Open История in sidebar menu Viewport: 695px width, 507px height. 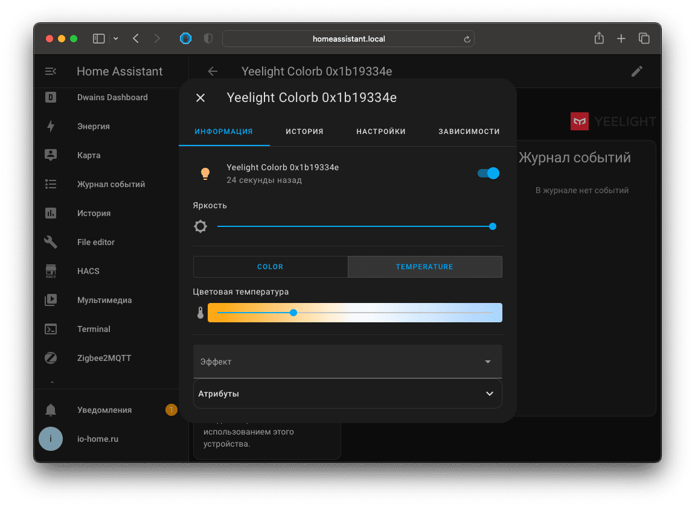pos(94,213)
